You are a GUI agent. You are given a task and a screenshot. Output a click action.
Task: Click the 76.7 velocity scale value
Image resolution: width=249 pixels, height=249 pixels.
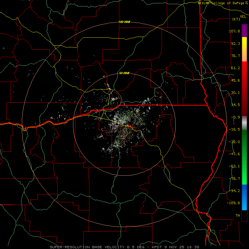[235, 56]
